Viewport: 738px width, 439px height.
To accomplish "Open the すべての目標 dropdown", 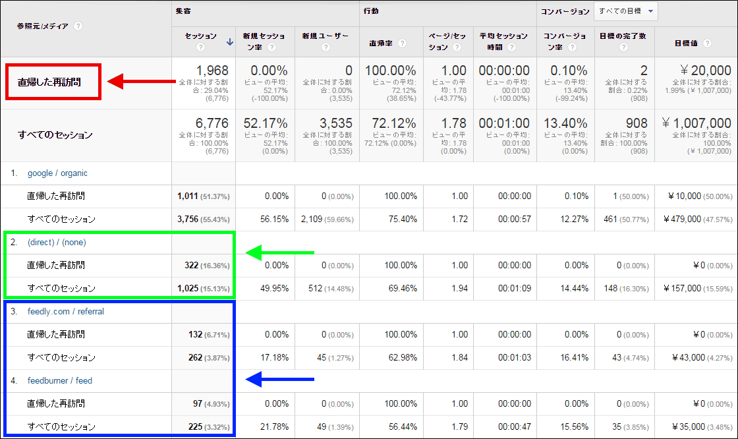I will 625,11.
